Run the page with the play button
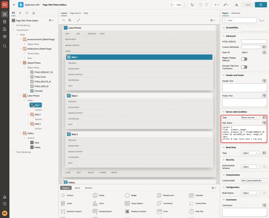 point(261,5)
